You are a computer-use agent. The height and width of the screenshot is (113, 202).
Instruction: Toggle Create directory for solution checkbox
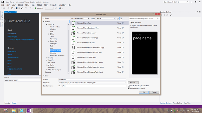pyautogui.click(x=129, y=86)
